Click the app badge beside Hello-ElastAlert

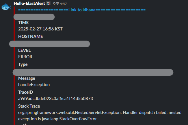click(x=48, y=3)
